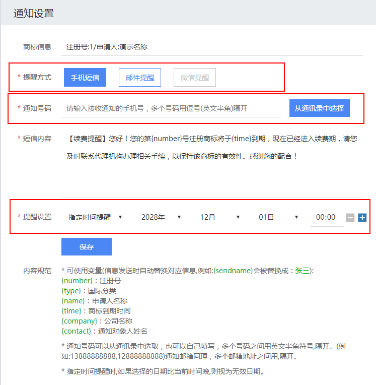Click inside the 短信内容 message text
The height and width of the screenshot is (385, 376).
click(x=211, y=147)
